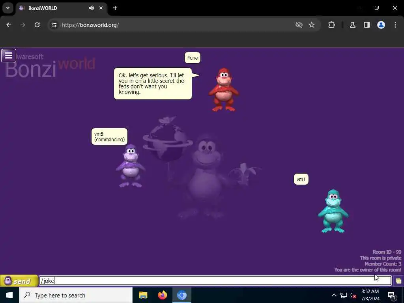Switch to Chrome in the taskbar
The image size is (404, 303).
click(x=181, y=295)
